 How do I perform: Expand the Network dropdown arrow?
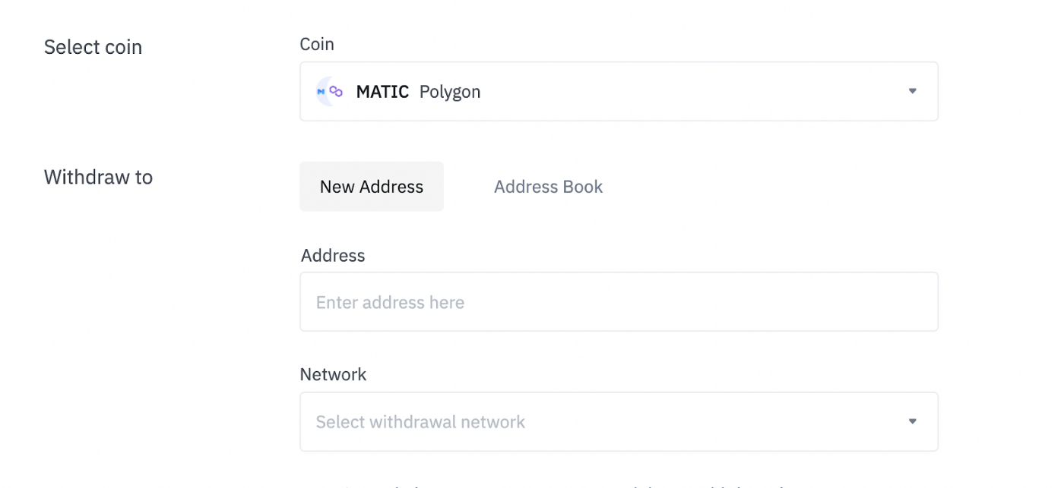(913, 421)
